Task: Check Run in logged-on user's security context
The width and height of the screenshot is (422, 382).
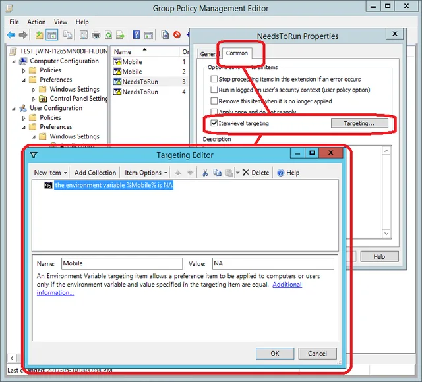Action: coord(214,90)
